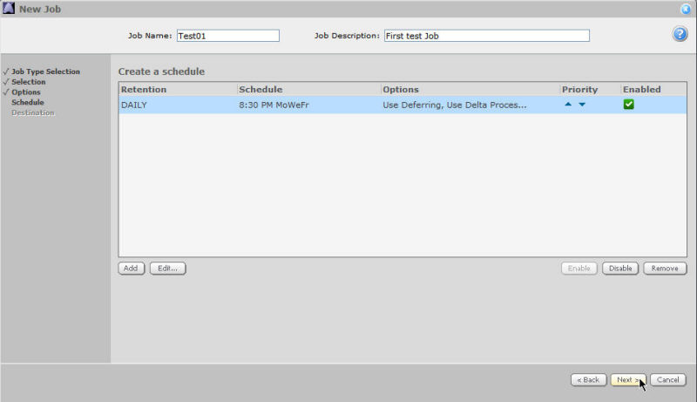Close the New Job dialog window

(686, 9)
